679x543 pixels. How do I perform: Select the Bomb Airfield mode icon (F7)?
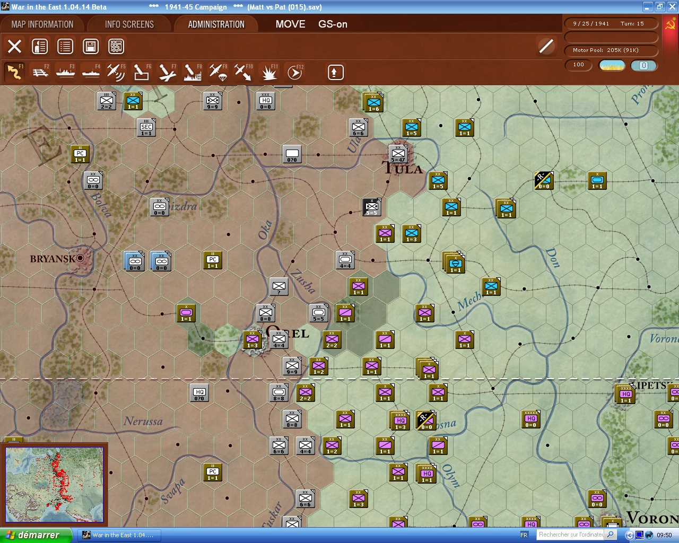[167, 72]
